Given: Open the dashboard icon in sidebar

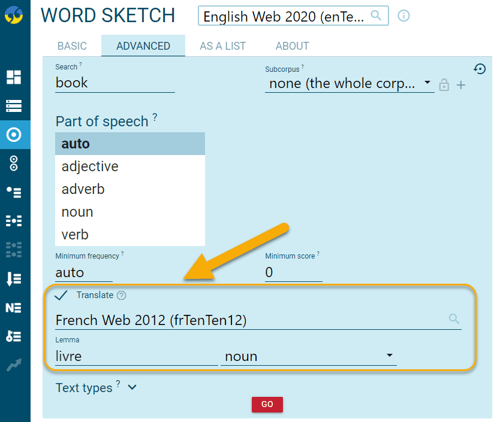Looking at the screenshot, I should coord(14,77).
